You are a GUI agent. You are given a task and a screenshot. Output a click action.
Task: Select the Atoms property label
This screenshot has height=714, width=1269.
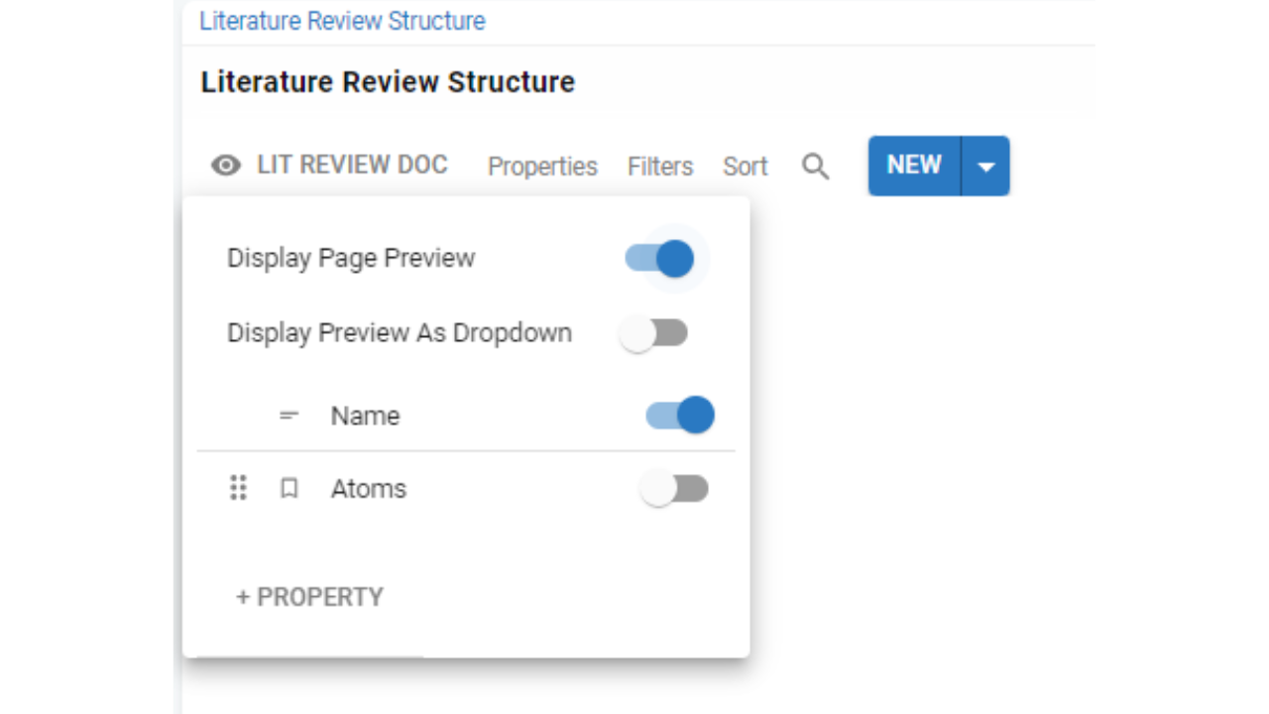[x=368, y=489]
